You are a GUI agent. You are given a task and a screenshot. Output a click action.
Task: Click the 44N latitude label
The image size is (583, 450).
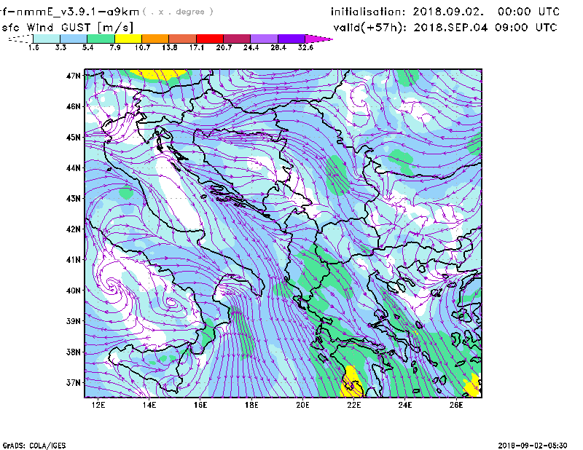point(74,168)
